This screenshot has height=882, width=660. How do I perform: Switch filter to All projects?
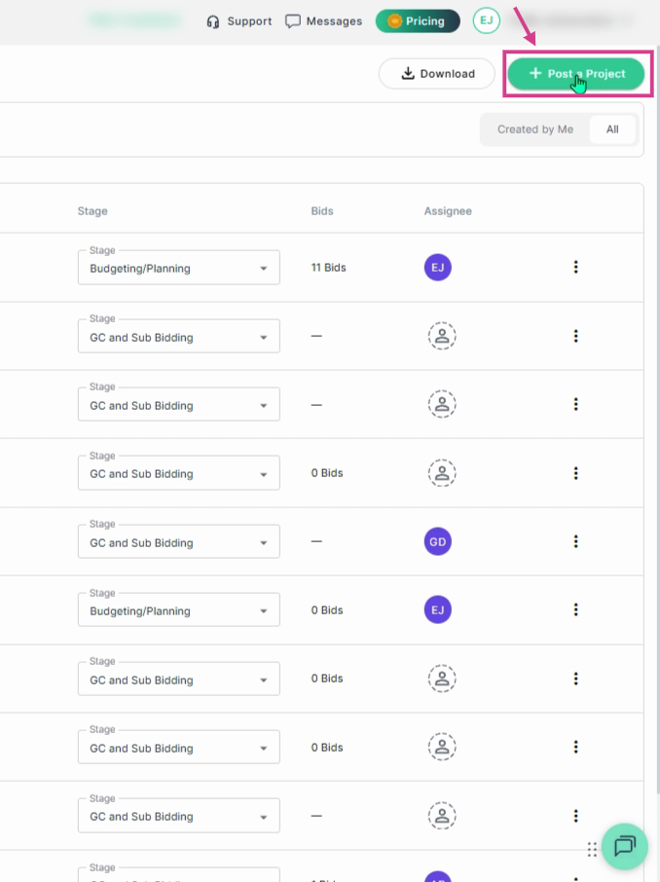(612, 129)
